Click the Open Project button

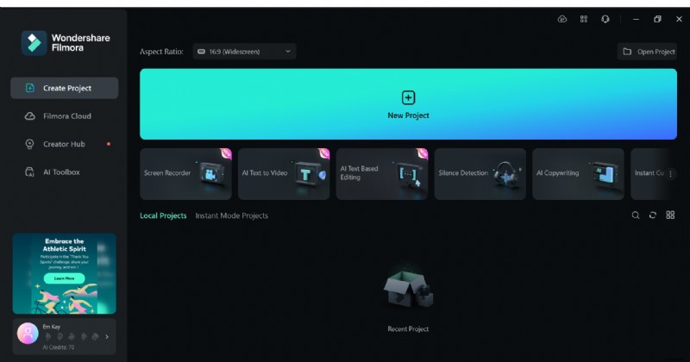coord(648,52)
